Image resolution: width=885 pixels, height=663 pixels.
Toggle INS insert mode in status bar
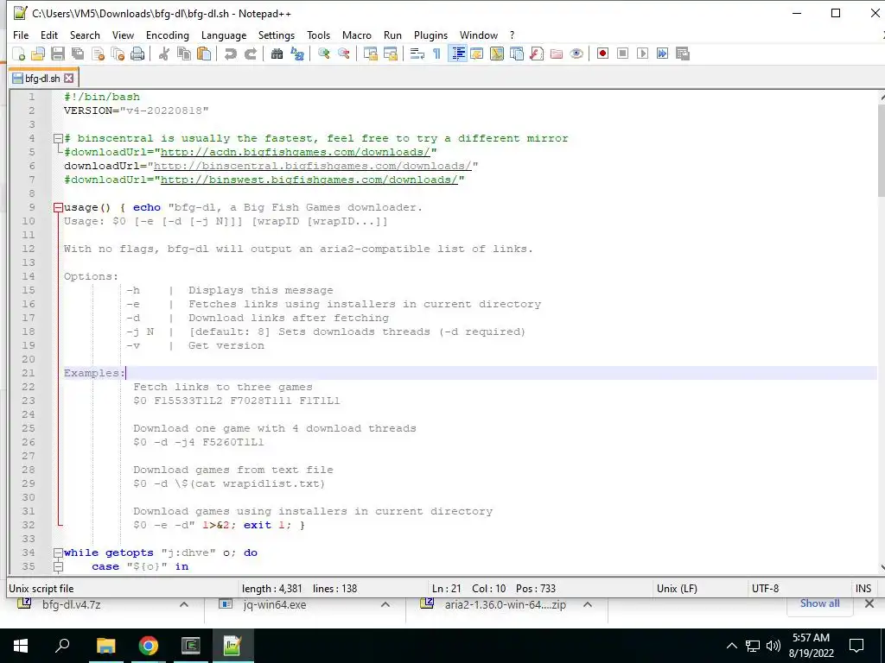863,589
